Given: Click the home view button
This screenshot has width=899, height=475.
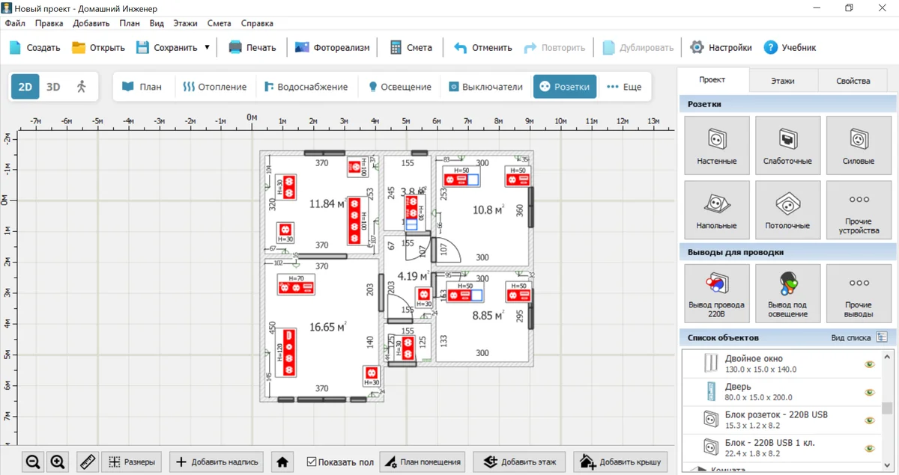Looking at the screenshot, I should coord(282,462).
